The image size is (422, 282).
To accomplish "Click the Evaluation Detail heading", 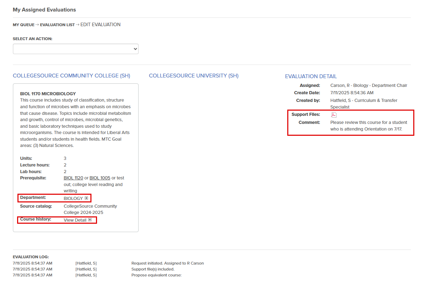I will pyautogui.click(x=311, y=76).
